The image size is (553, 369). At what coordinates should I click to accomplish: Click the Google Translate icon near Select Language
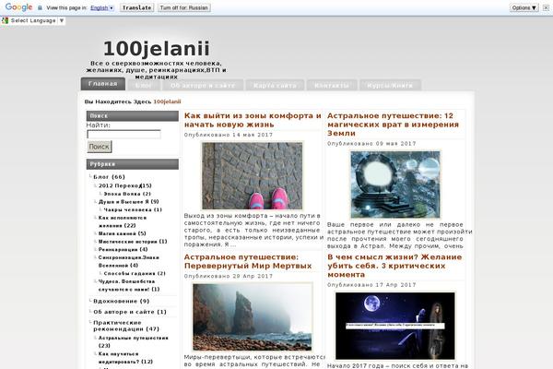5,20
